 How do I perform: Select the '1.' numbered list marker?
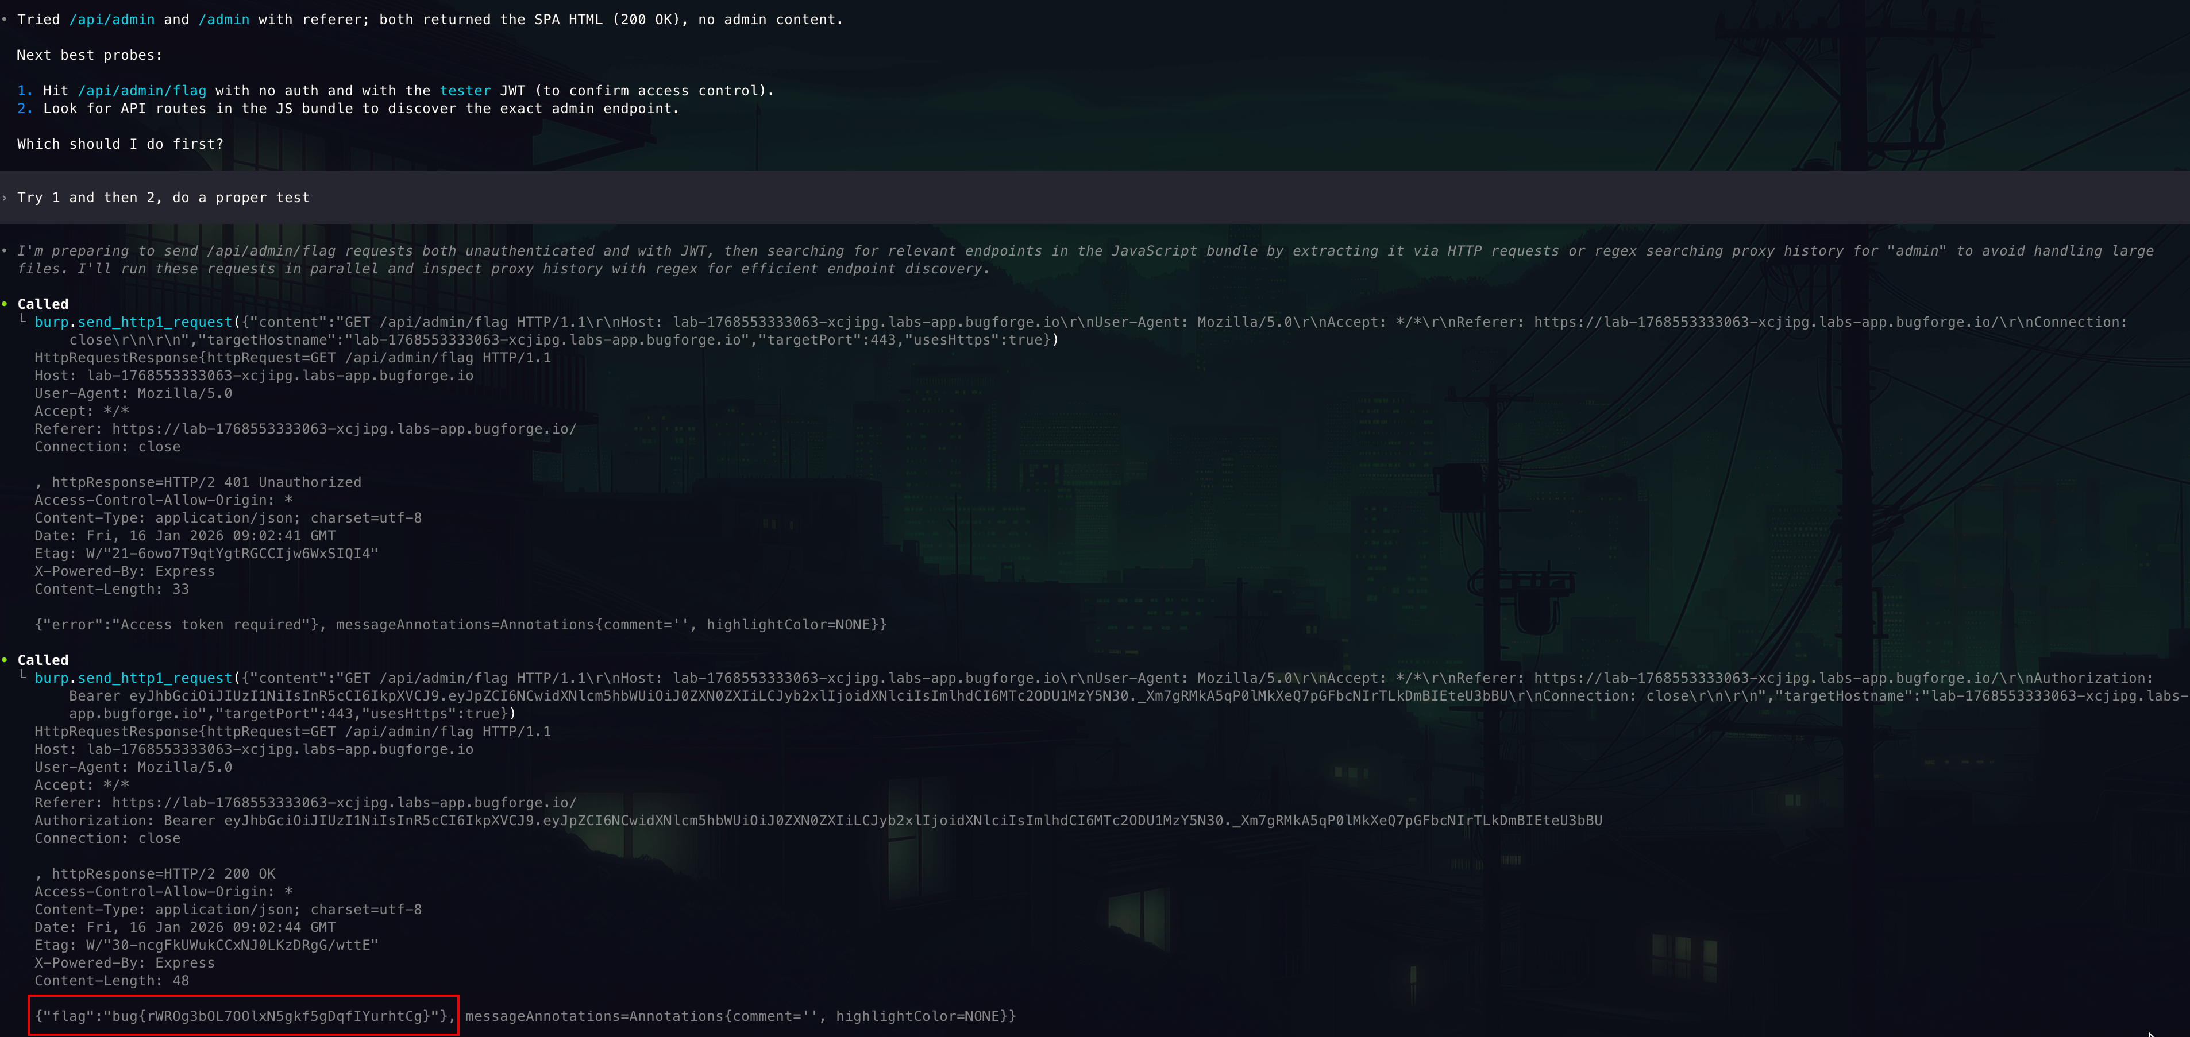tap(25, 90)
